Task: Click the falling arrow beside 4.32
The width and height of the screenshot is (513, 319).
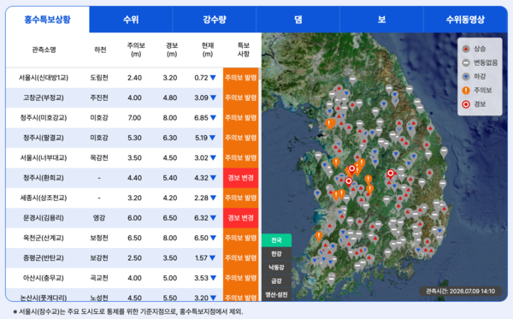Action: 213,178
